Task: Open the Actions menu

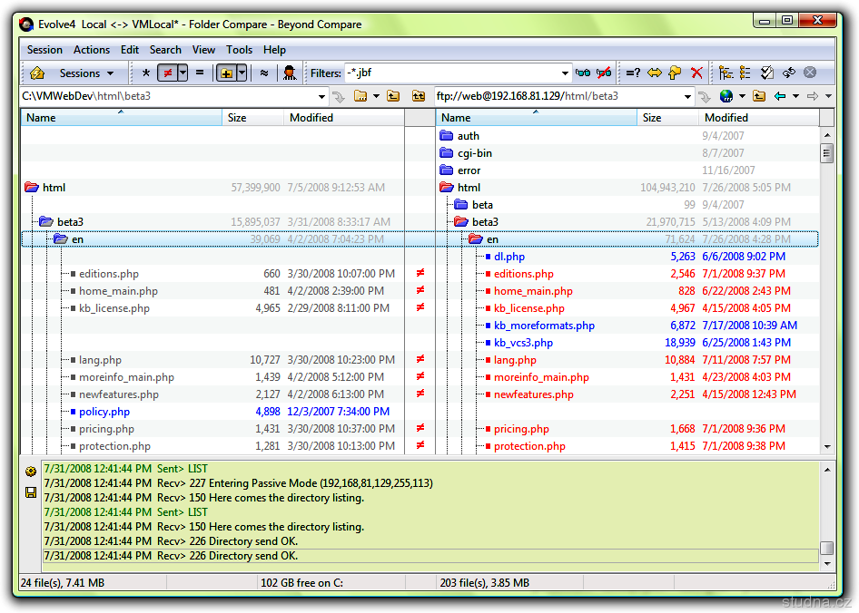Action: pos(92,50)
